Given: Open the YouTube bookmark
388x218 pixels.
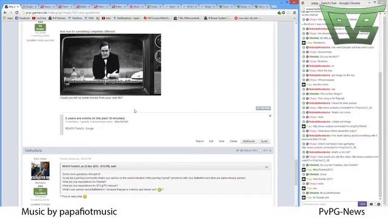Looking at the screenshot, I should click(x=39, y=18).
